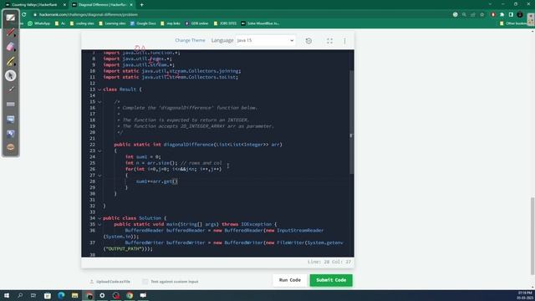
Task: Open the WhatsApp bookmark
Action: (39, 23)
